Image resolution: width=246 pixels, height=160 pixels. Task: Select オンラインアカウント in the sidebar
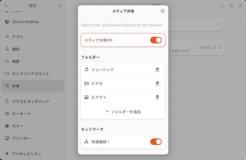coord(30,74)
